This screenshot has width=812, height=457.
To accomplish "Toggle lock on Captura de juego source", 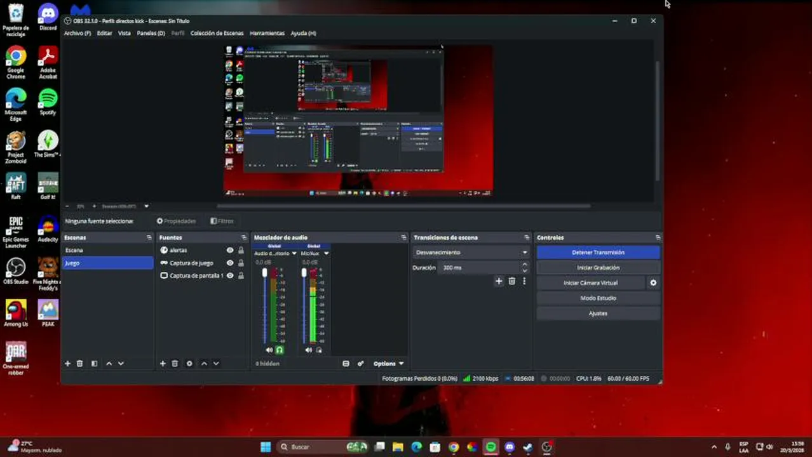I will (241, 263).
